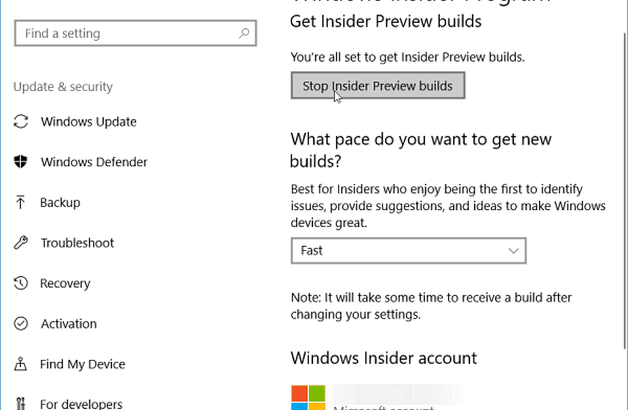Select Recovery in the sidebar

tap(65, 283)
